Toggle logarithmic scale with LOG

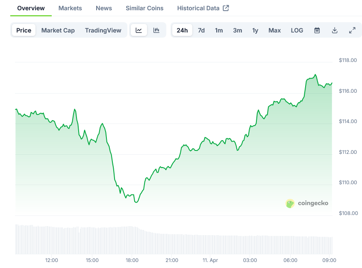tap(297, 30)
